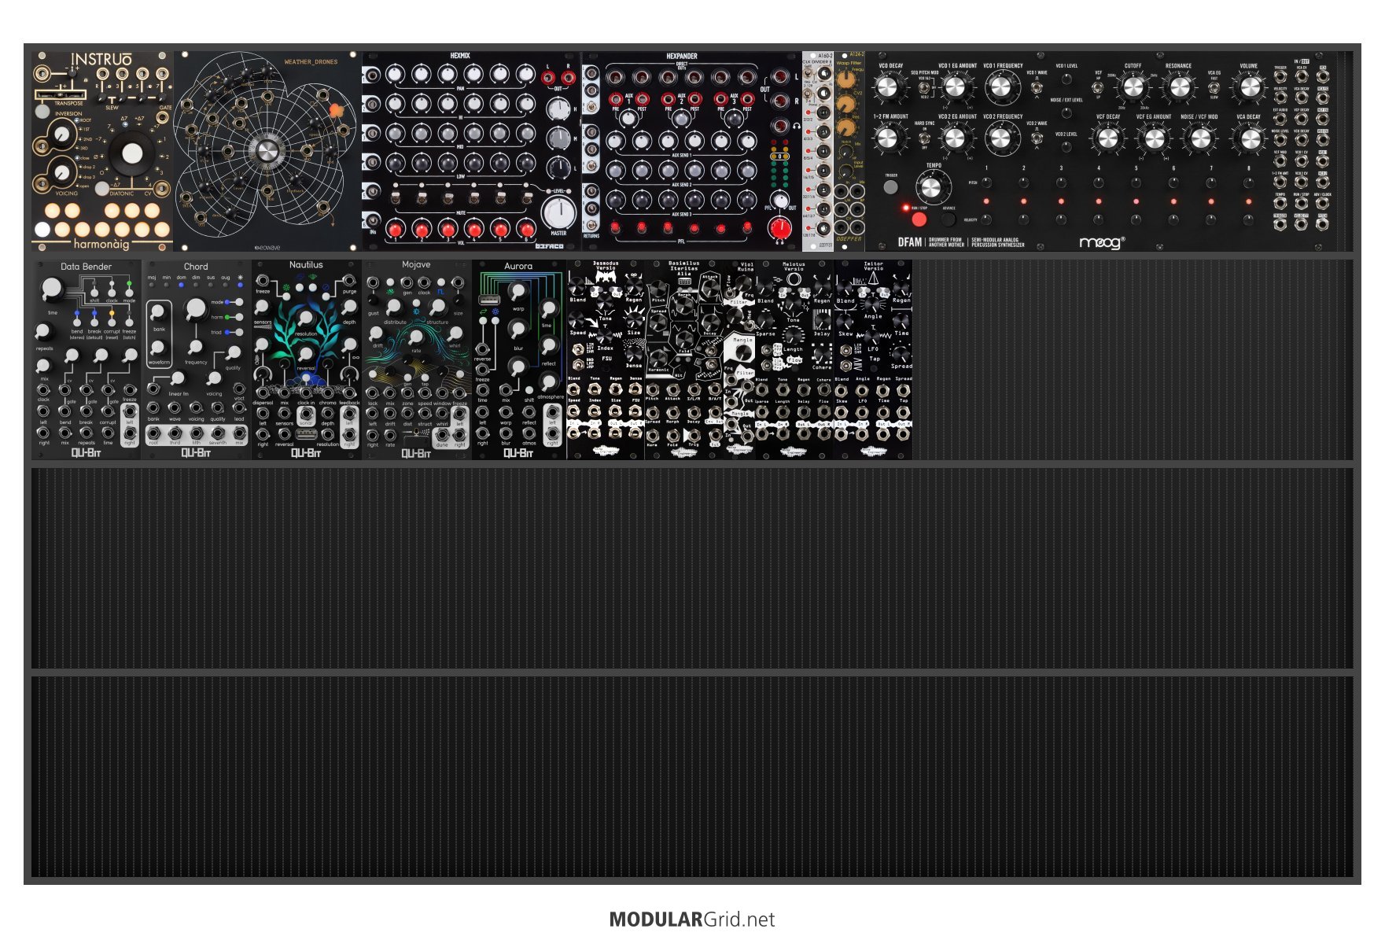Click the Qu-Bit logo on the Data Bender

[x=86, y=452]
